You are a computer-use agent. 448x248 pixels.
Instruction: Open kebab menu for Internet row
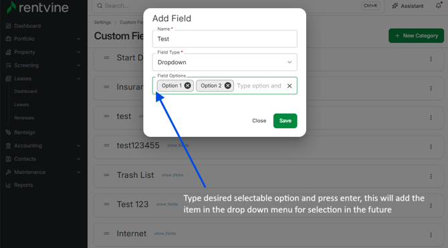point(431,235)
